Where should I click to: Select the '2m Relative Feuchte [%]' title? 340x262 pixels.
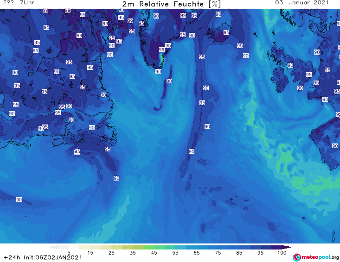[x=172, y=4]
